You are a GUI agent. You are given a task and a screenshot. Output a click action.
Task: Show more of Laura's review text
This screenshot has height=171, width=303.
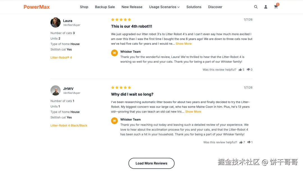pos(183,44)
